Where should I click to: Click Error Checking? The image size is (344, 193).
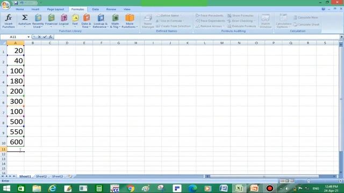tap(241, 21)
